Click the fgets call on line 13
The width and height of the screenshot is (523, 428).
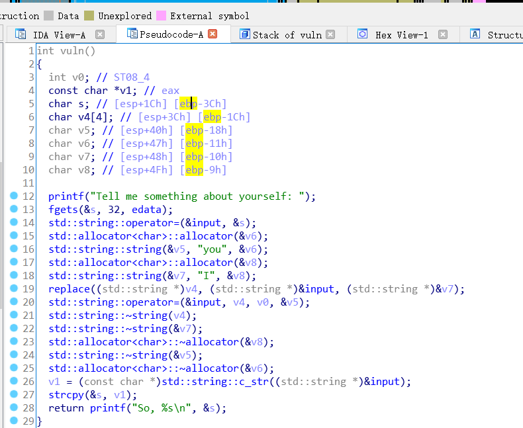[x=63, y=210]
